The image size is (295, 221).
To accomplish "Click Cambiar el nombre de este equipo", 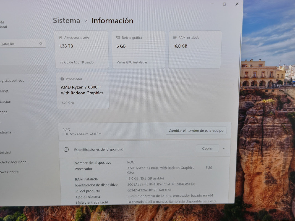I will click(x=196, y=131).
